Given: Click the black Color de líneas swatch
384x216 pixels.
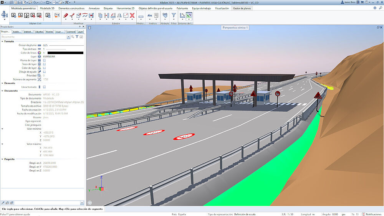Looking at the screenshot, I should [x=65, y=53].
